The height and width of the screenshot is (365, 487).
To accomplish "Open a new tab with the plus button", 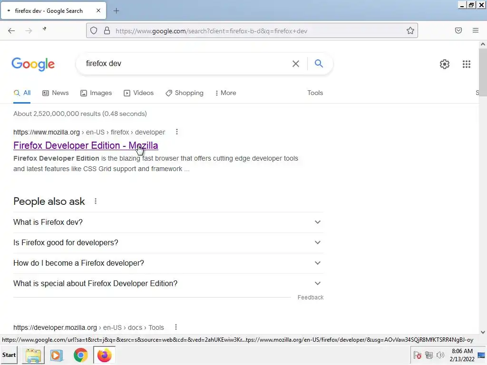I will [116, 11].
